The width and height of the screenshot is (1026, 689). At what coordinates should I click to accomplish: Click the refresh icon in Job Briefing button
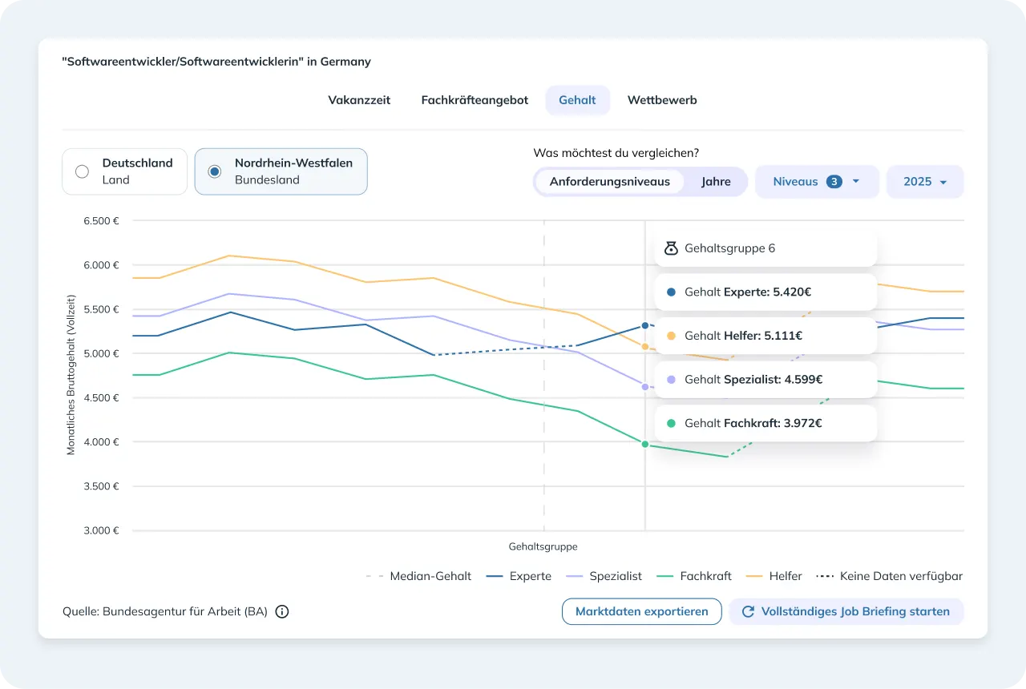click(748, 611)
